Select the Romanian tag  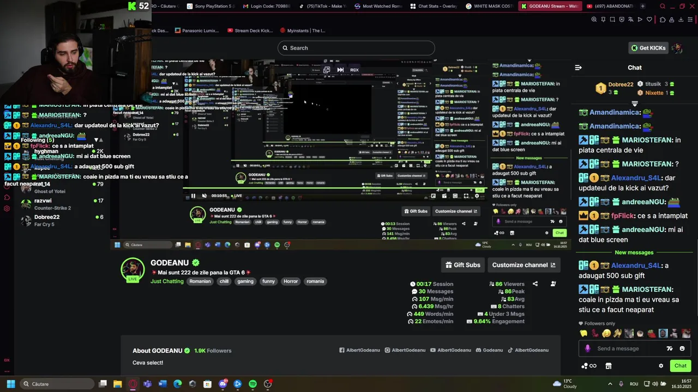coord(200,281)
